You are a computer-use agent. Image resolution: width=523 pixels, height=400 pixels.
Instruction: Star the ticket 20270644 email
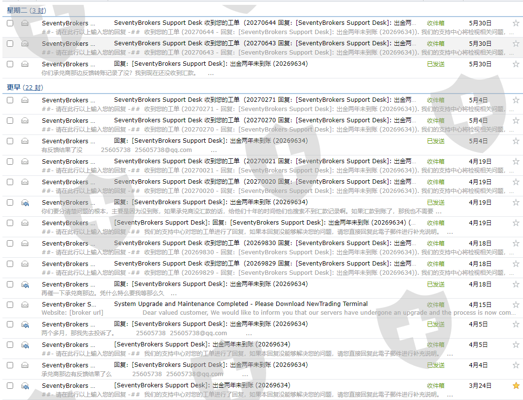(x=516, y=23)
